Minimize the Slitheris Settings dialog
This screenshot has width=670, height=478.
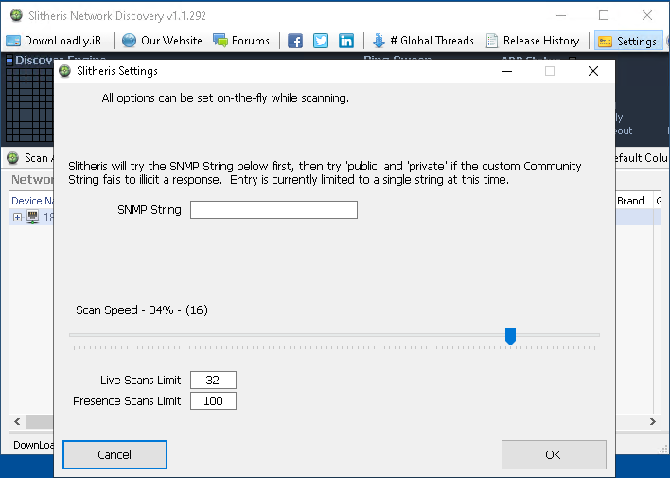click(x=507, y=71)
